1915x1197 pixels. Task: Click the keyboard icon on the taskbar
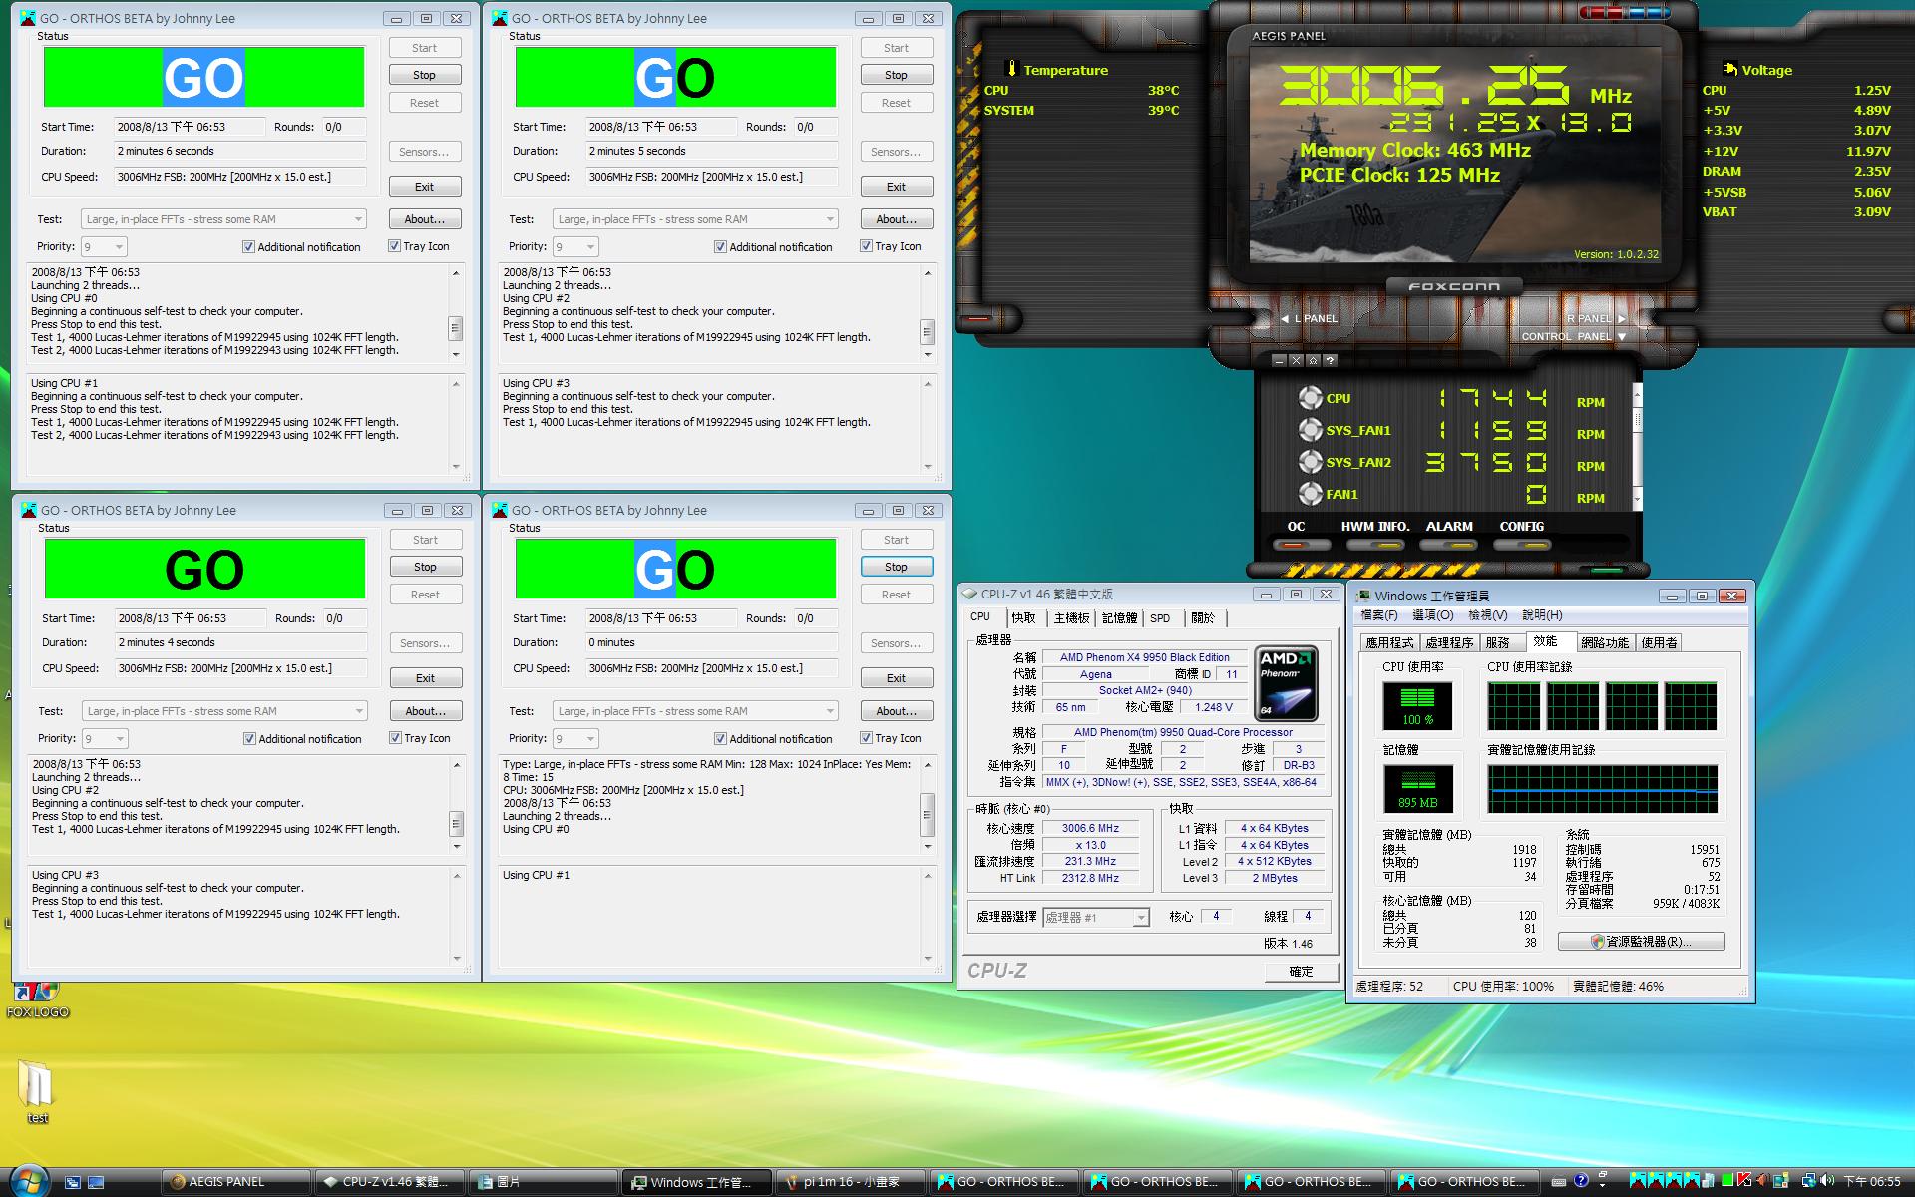[x=1559, y=1182]
